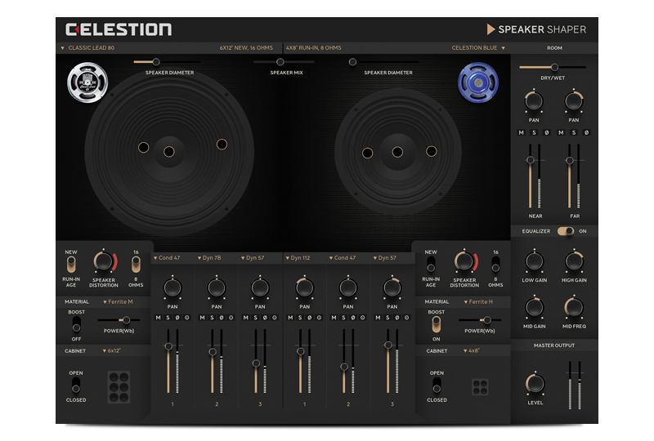Click the SPEAKER MIX slider handle
This screenshot has height=441, width=654.
point(280,62)
